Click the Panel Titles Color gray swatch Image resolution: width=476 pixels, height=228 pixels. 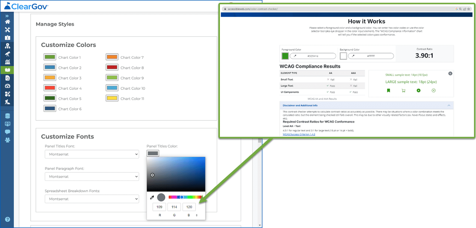click(153, 153)
